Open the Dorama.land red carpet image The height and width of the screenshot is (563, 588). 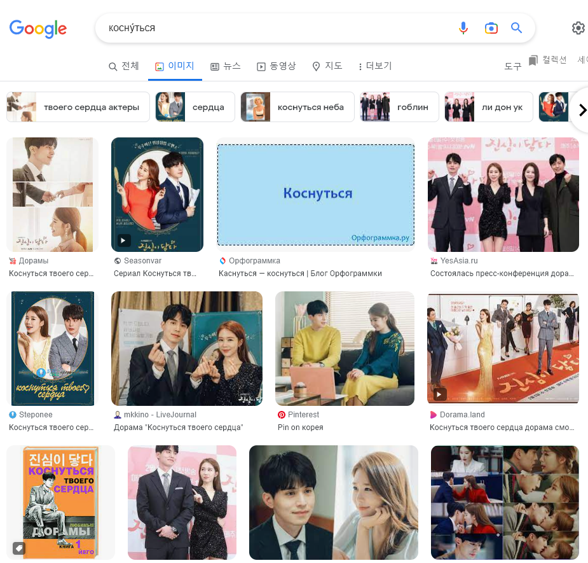(503, 349)
